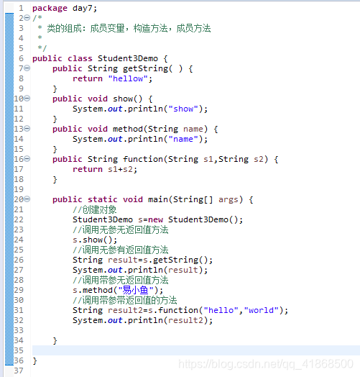360x377 pixels.
Task: Click 'System.out.println(result);' on line 27
Action: point(140,271)
